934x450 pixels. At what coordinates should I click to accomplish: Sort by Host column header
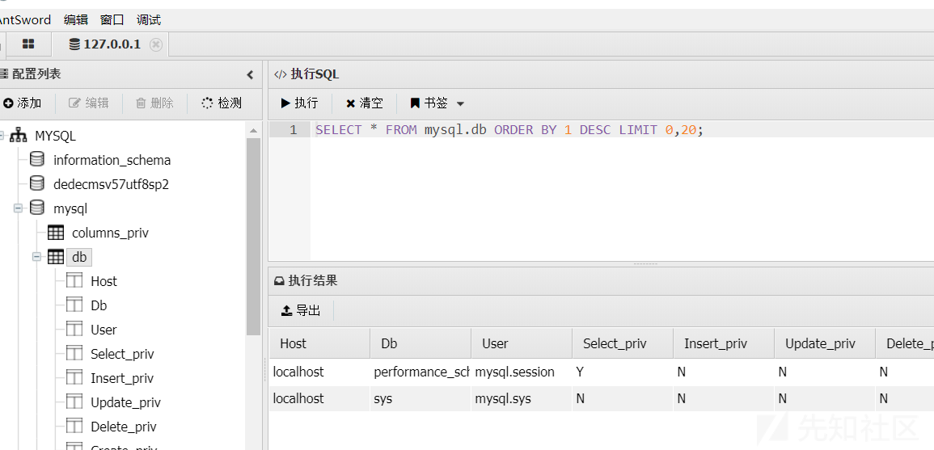319,343
